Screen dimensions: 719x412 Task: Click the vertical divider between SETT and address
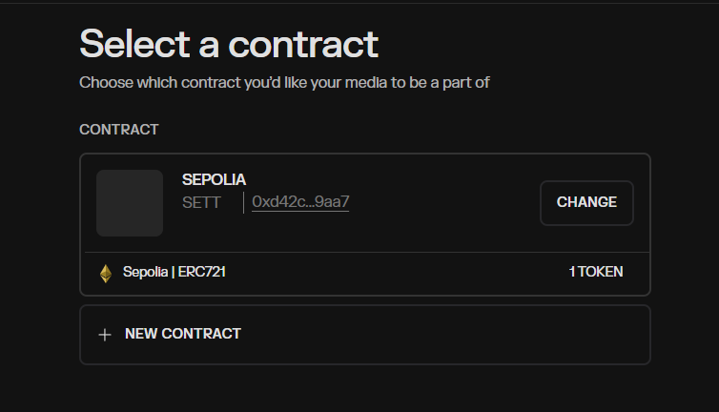(243, 202)
